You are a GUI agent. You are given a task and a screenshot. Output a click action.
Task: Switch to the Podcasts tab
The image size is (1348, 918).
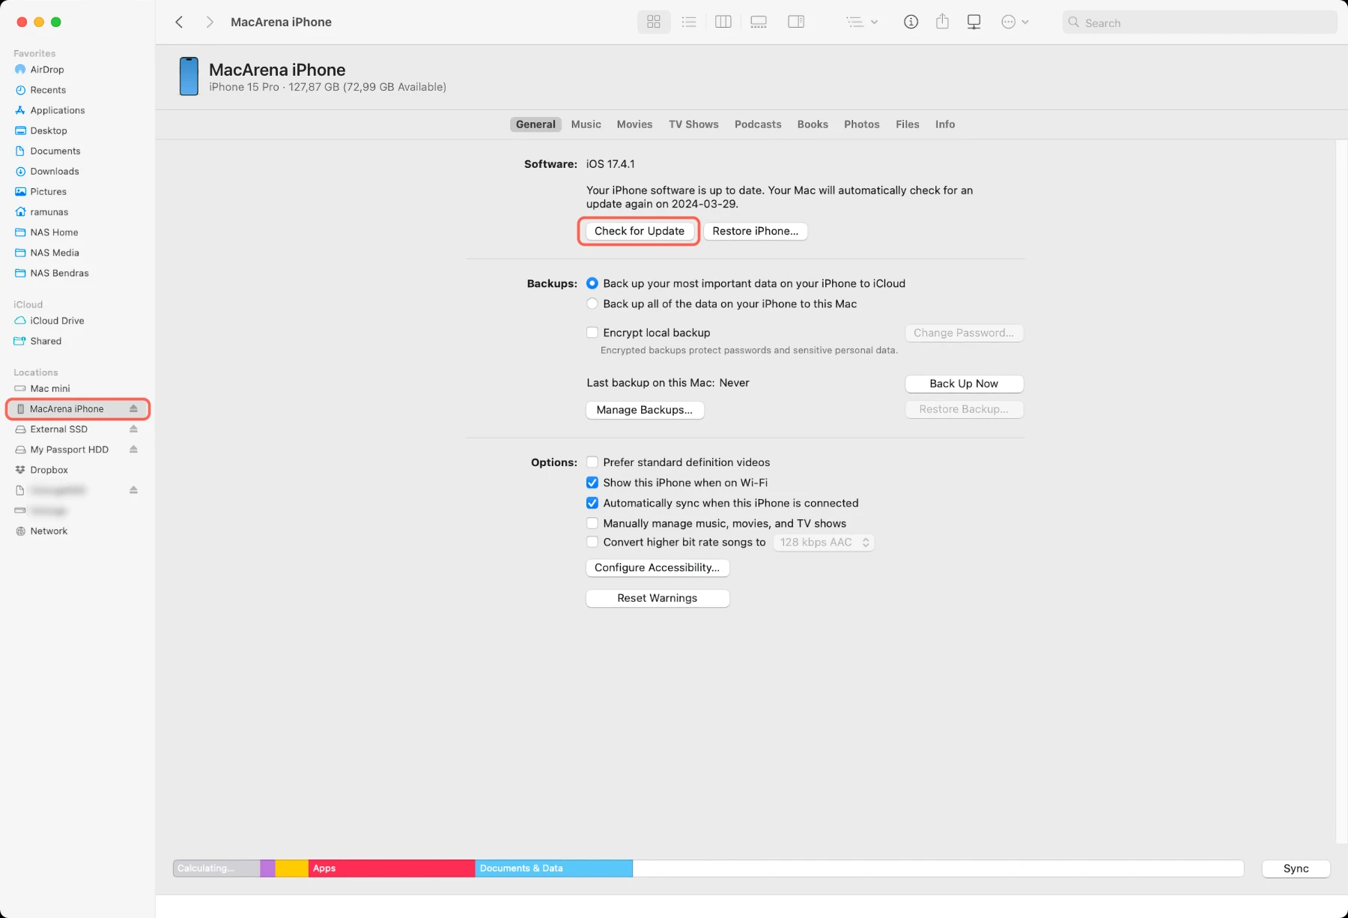[x=758, y=124]
